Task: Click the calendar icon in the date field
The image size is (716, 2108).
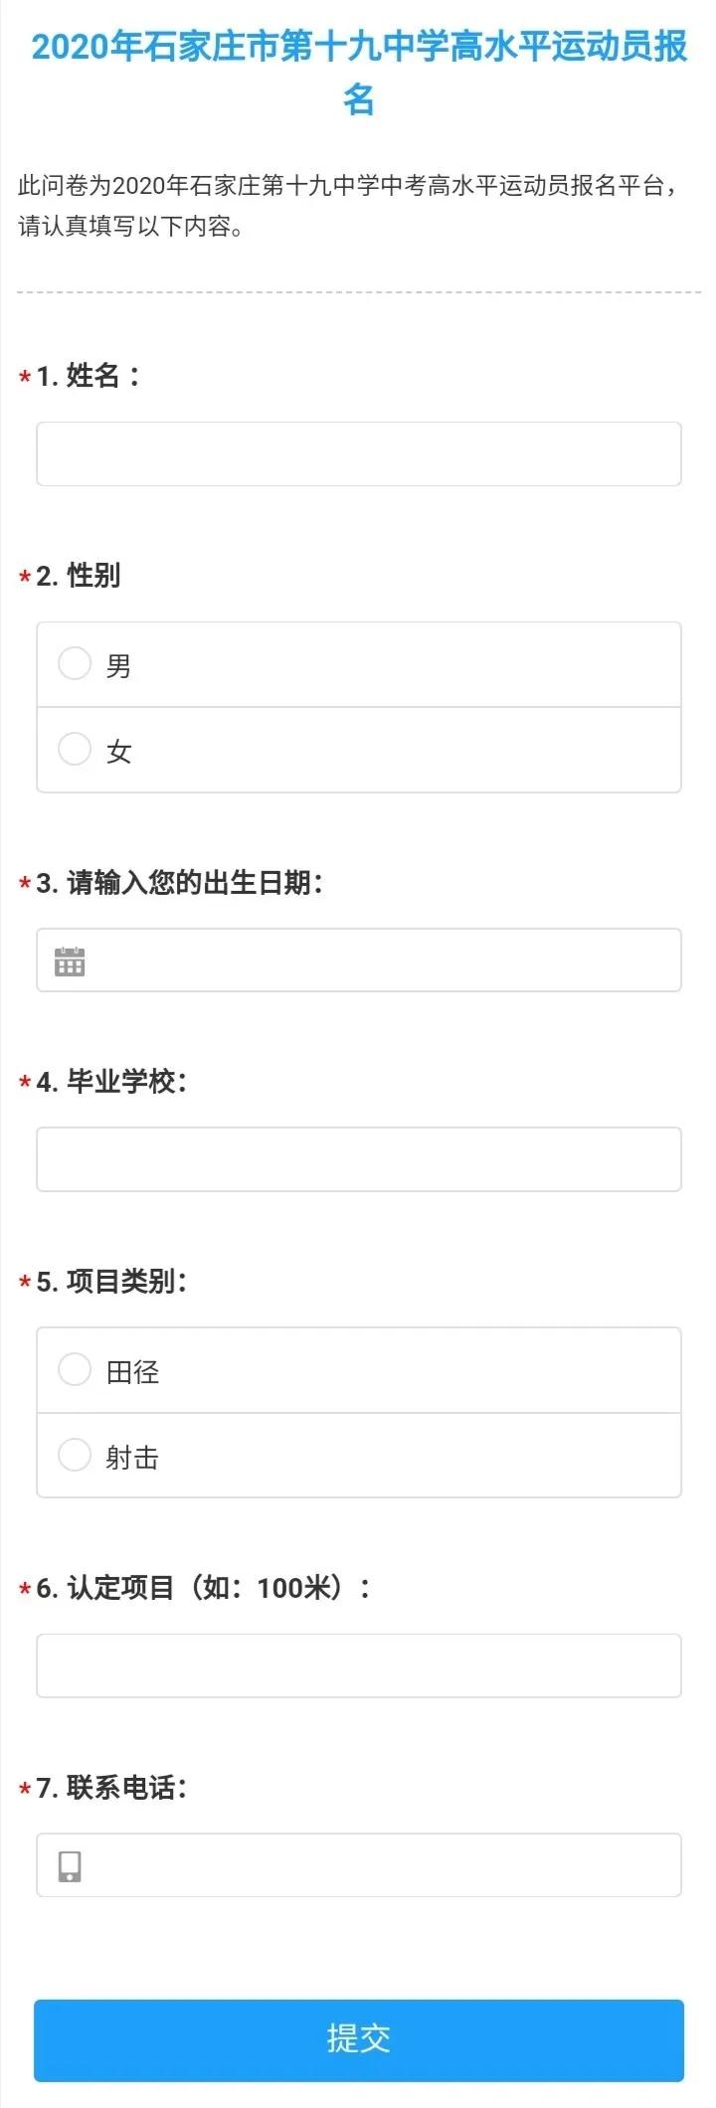Action: 68,961
